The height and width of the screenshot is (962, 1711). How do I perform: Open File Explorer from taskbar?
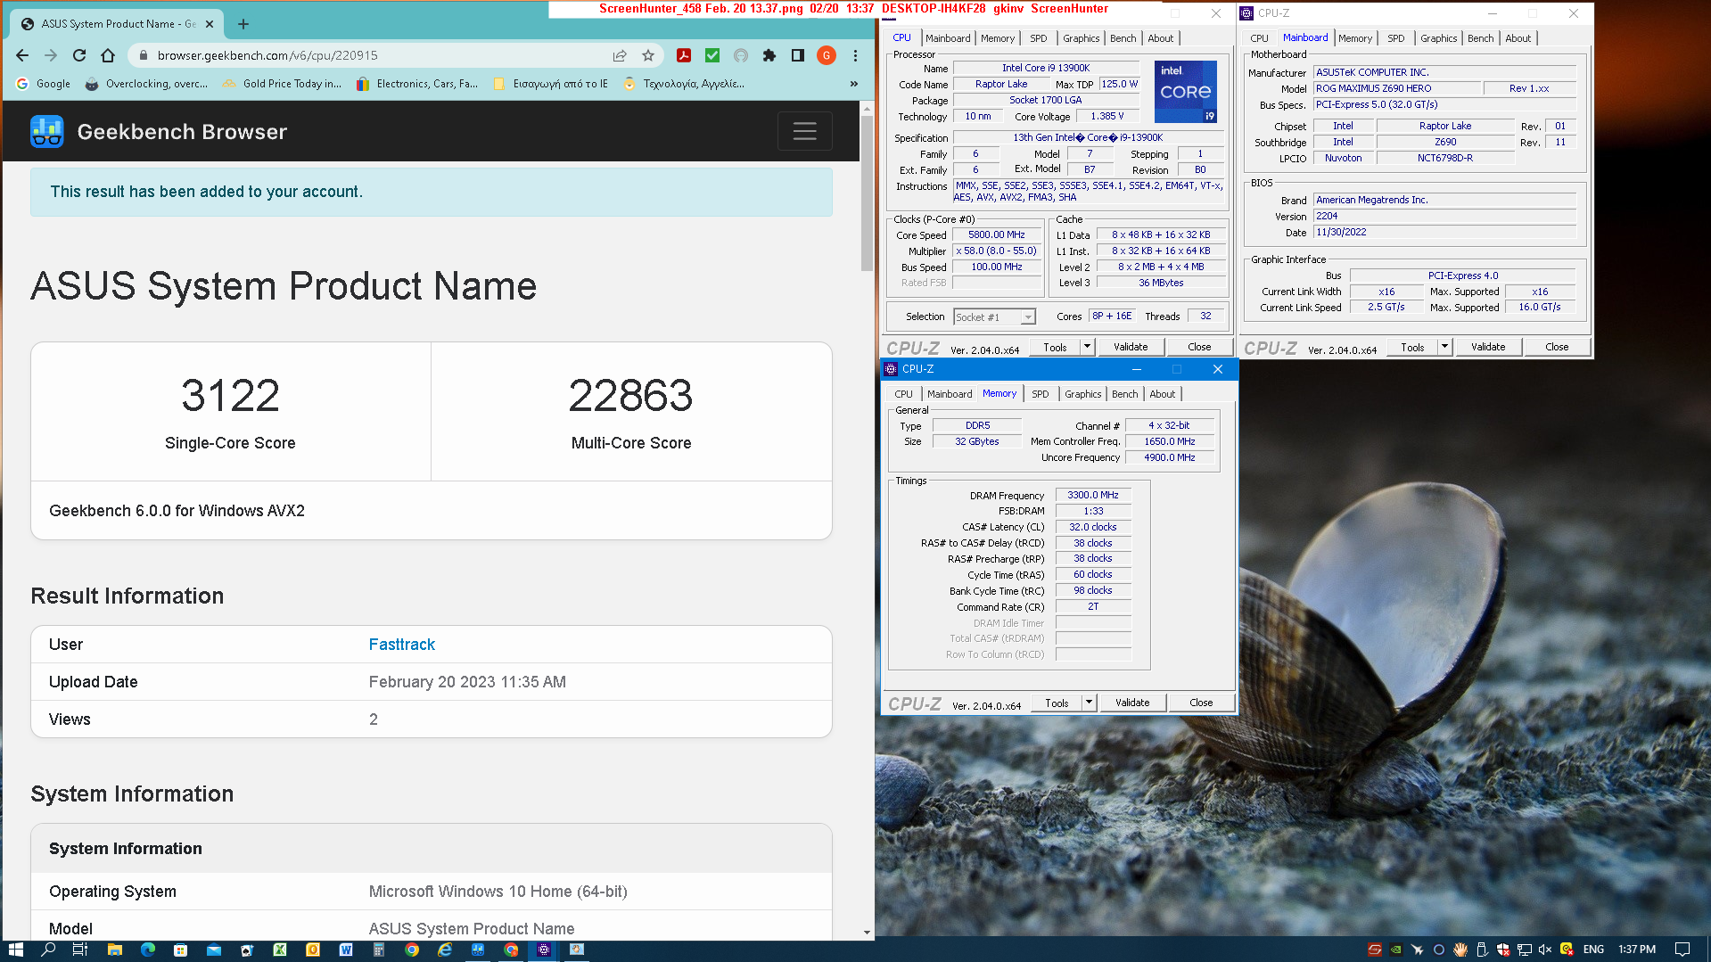[x=114, y=950]
